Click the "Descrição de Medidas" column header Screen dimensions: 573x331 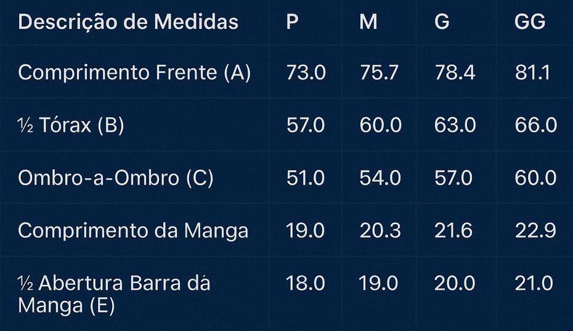click(128, 22)
